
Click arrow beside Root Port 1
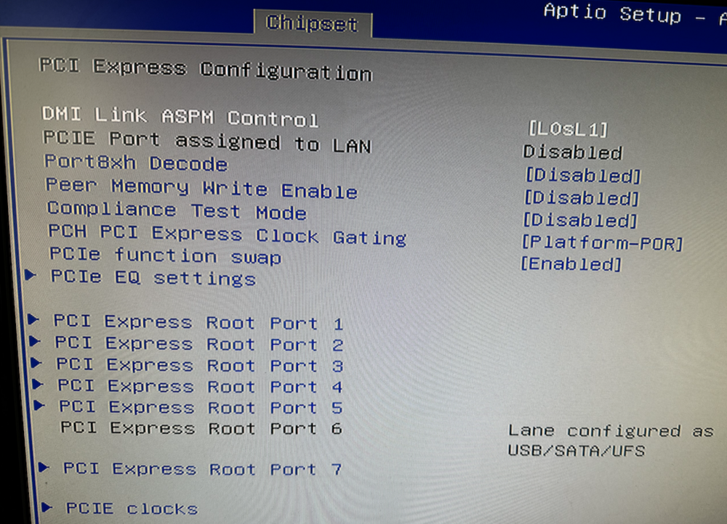(x=33, y=319)
